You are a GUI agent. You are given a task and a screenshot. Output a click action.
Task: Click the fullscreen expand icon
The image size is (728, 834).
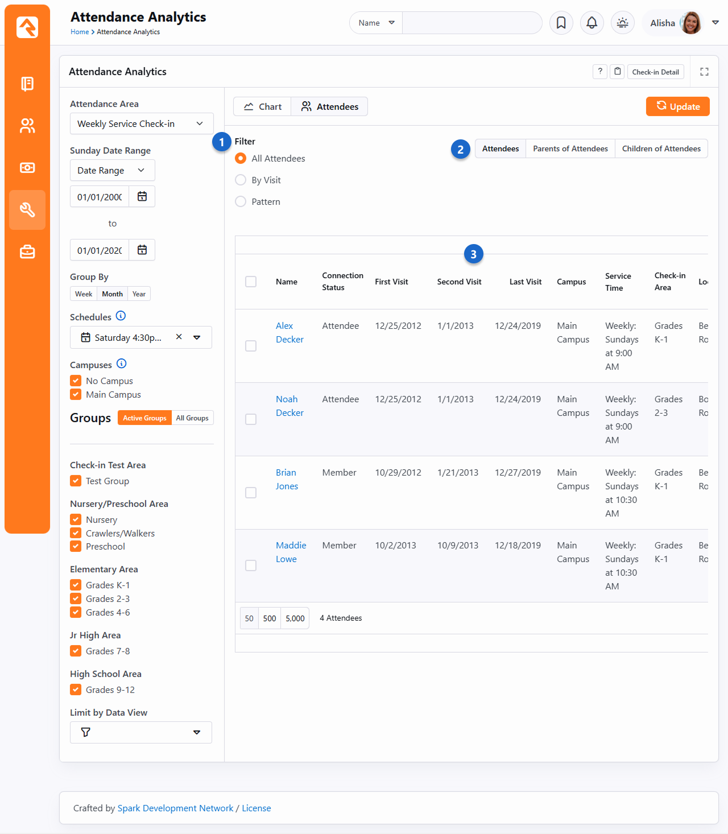coord(704,72)
